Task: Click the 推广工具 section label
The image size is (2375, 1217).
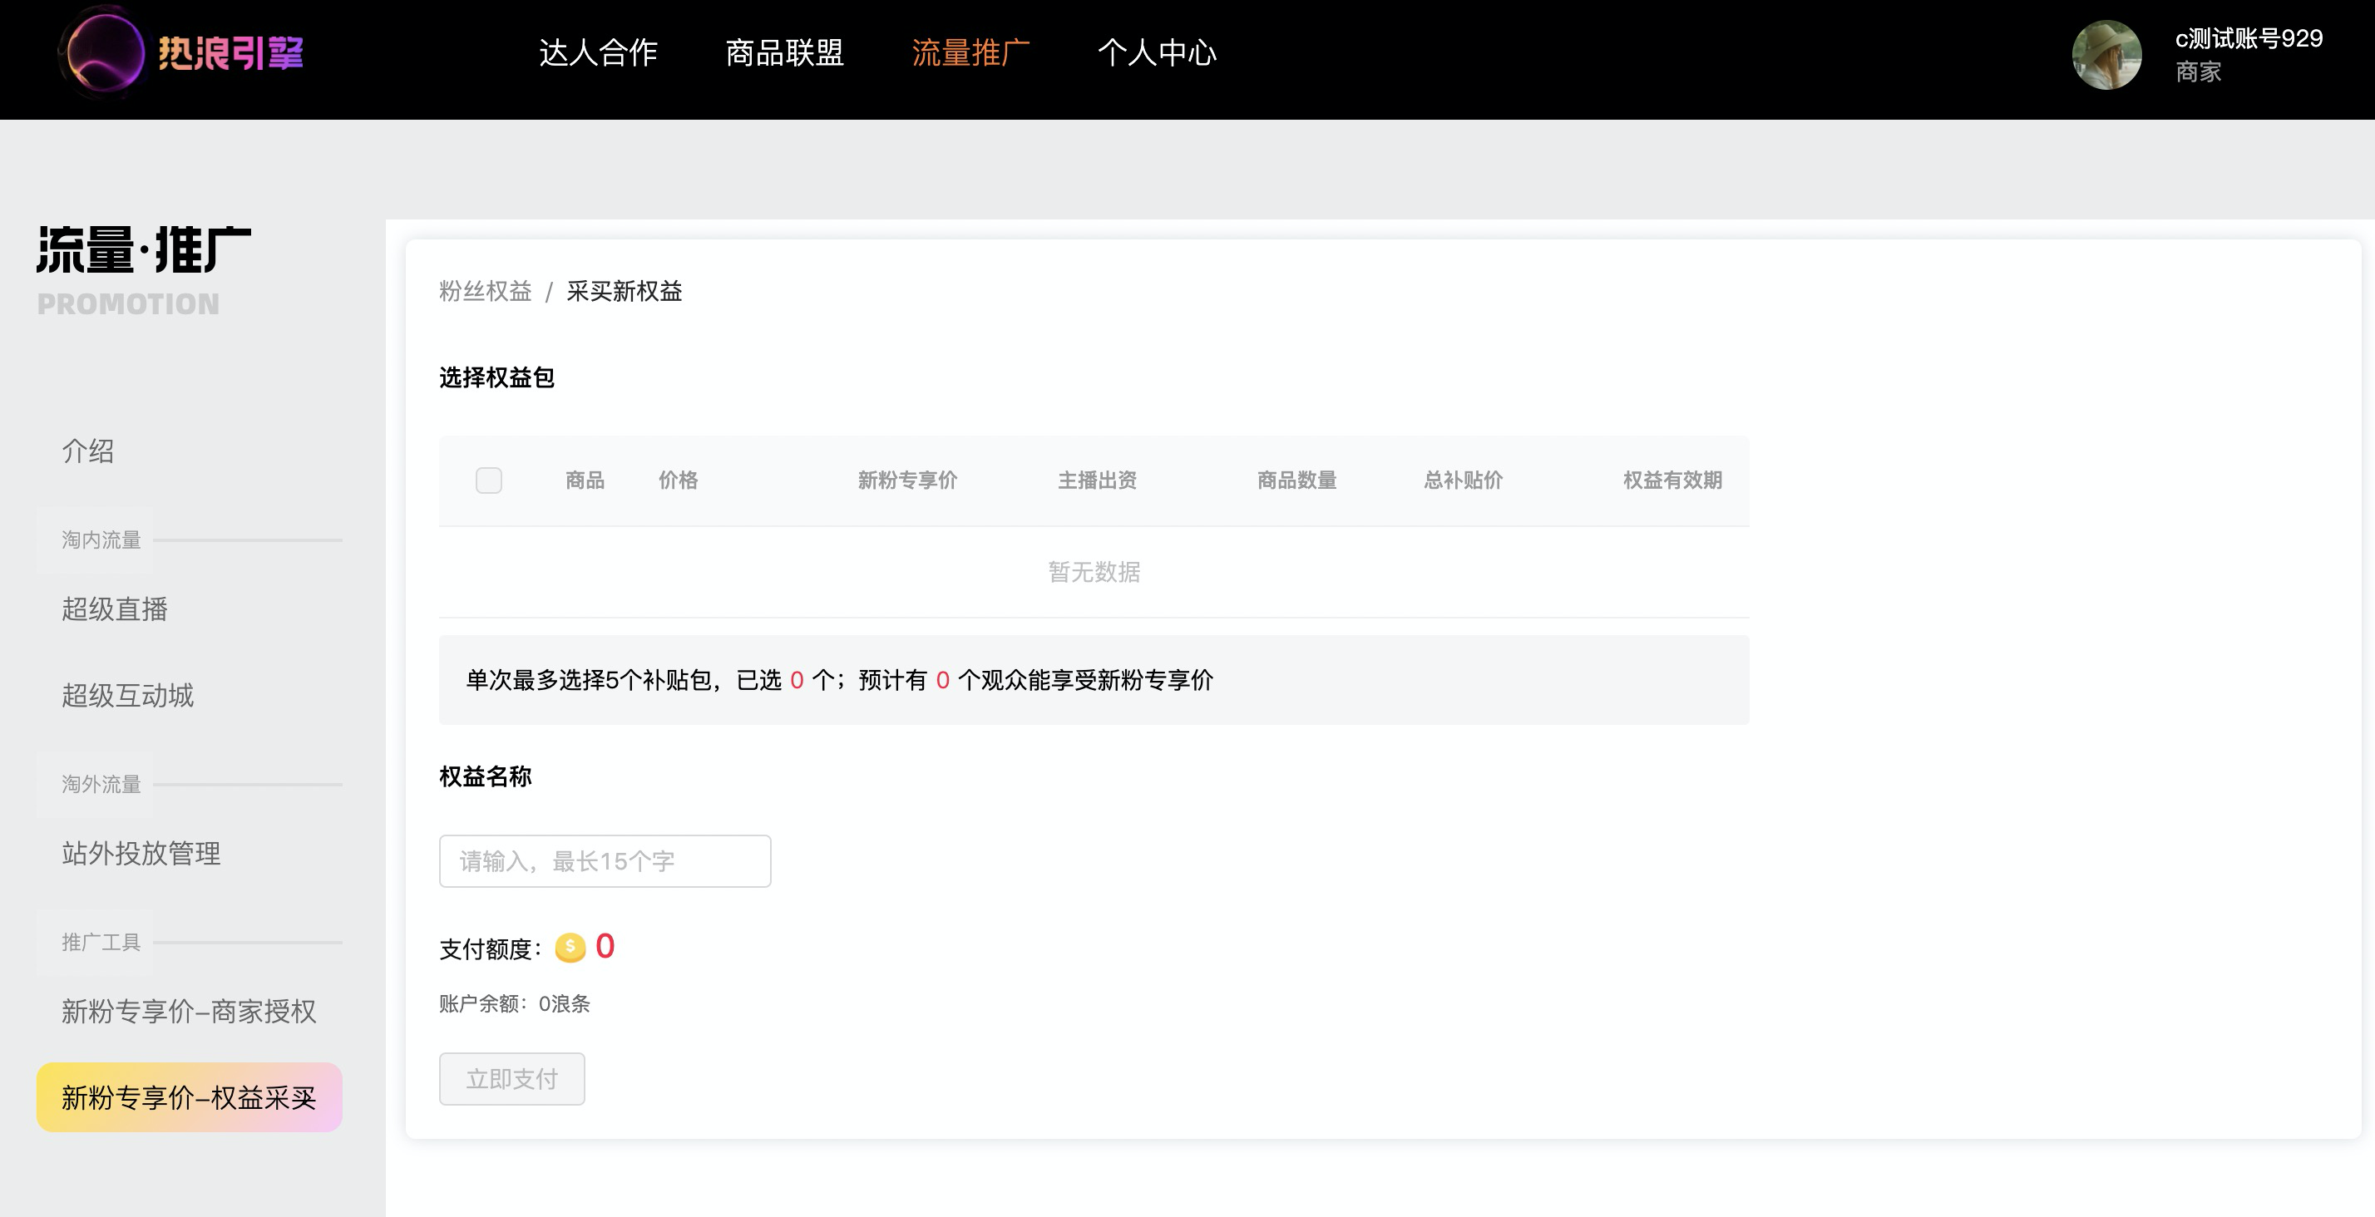Action: 101,942
